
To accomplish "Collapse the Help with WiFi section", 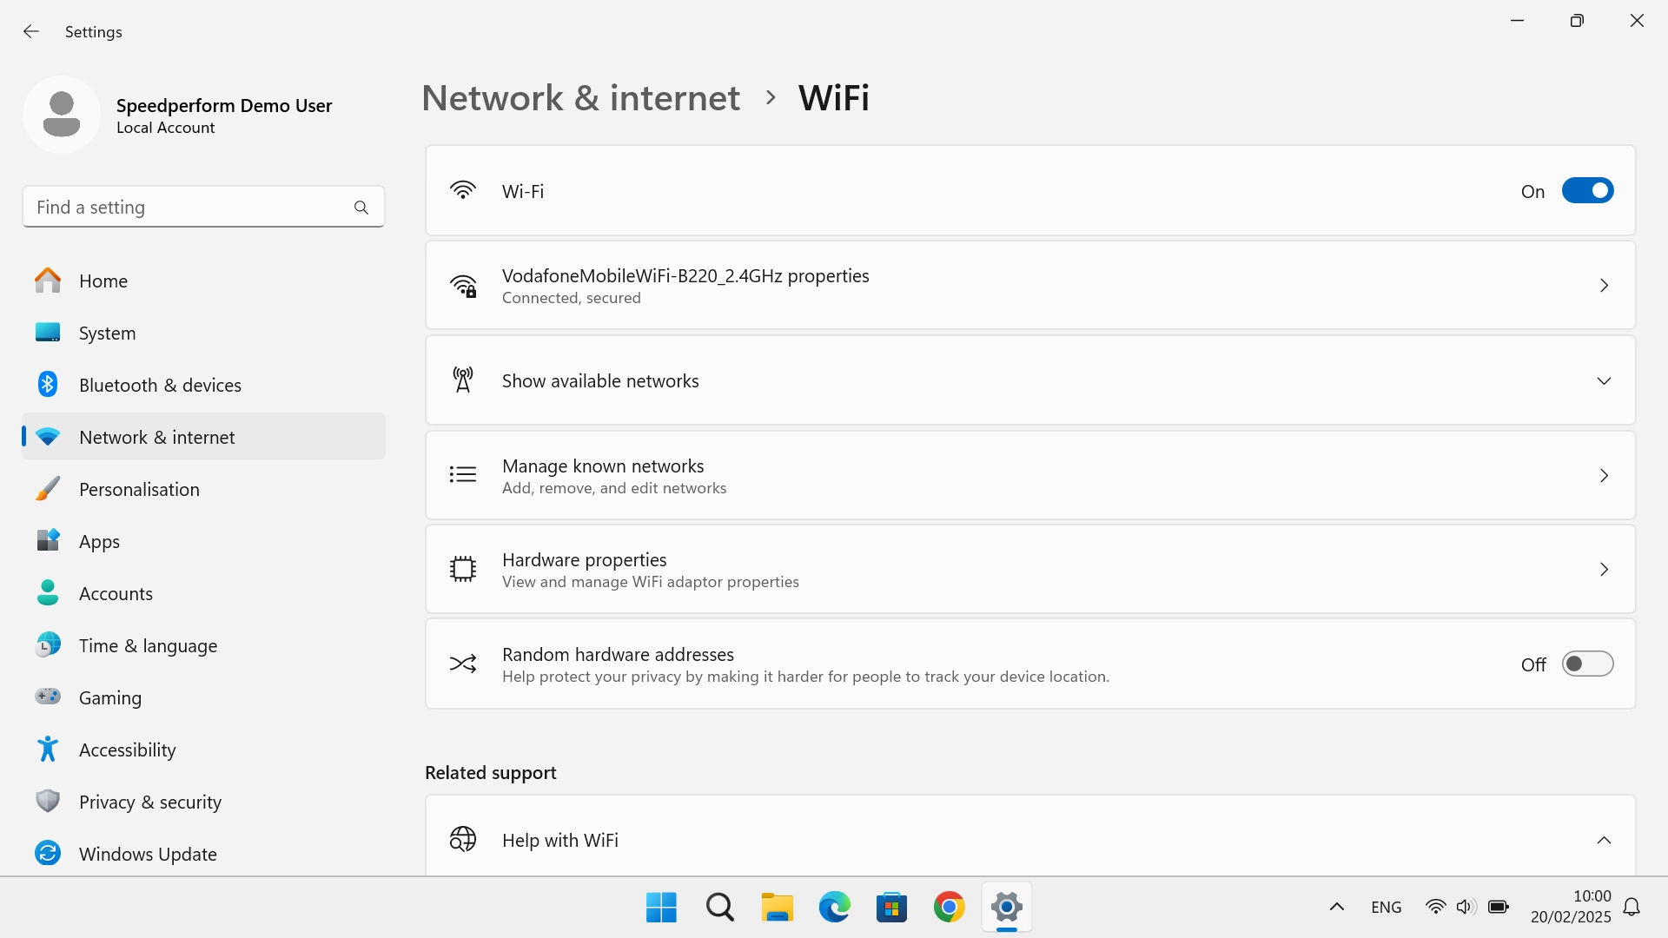I will 1604,840.
